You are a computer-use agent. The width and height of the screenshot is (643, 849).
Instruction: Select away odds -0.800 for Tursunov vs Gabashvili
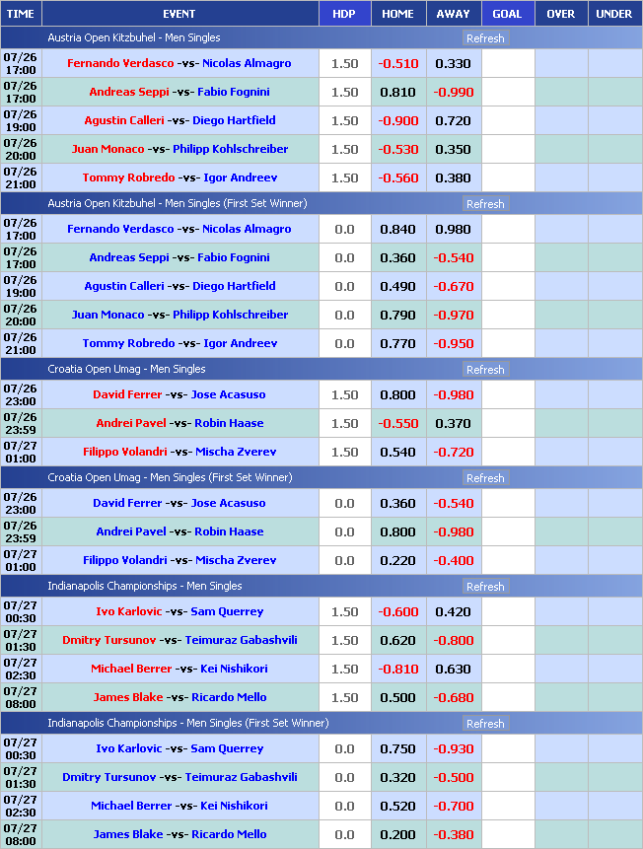[453, 640]
